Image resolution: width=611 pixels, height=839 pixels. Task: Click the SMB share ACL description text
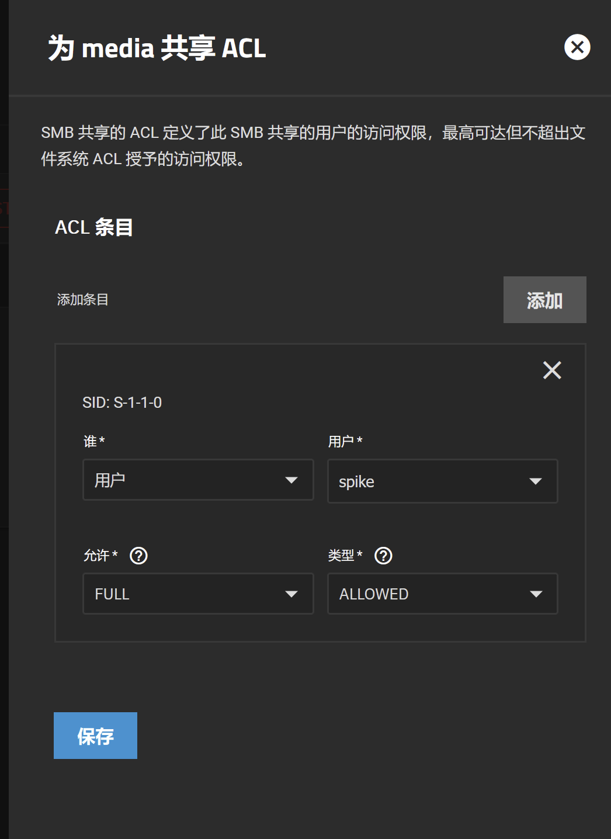[313, 145]
